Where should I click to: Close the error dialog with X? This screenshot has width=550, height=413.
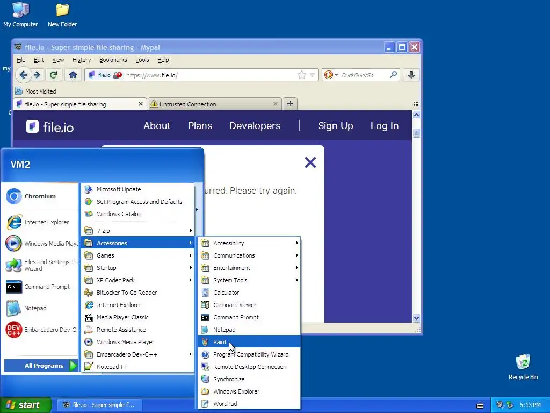point(310,162)
